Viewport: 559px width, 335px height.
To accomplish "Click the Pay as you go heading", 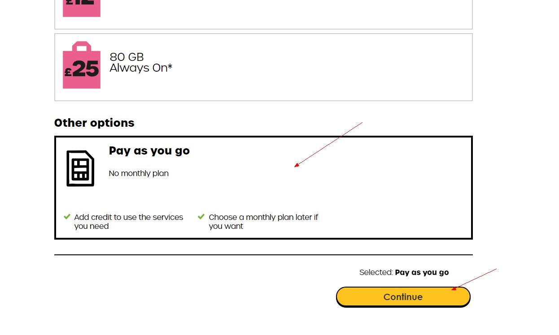I will pyautogui.click(x=149, y=151).
